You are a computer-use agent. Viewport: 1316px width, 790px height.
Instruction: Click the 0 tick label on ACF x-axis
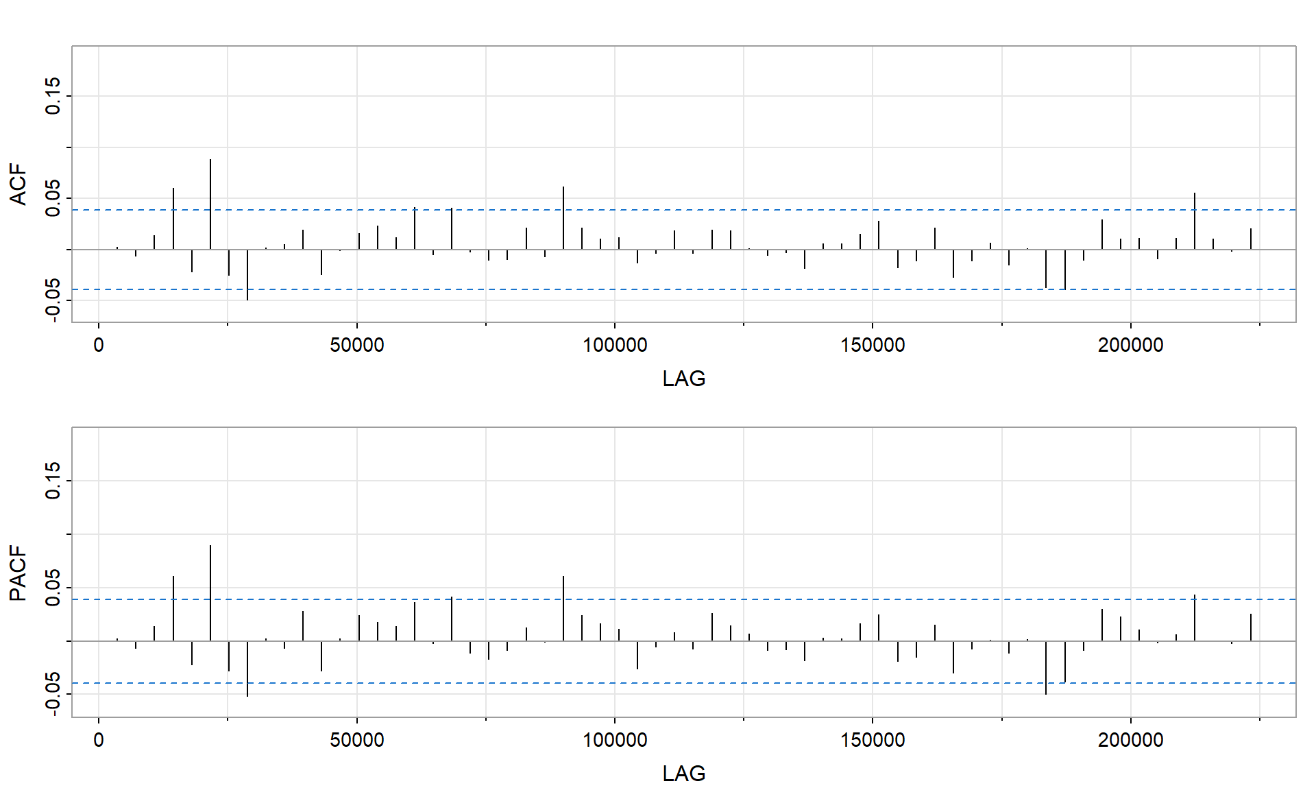click(99, 345)
